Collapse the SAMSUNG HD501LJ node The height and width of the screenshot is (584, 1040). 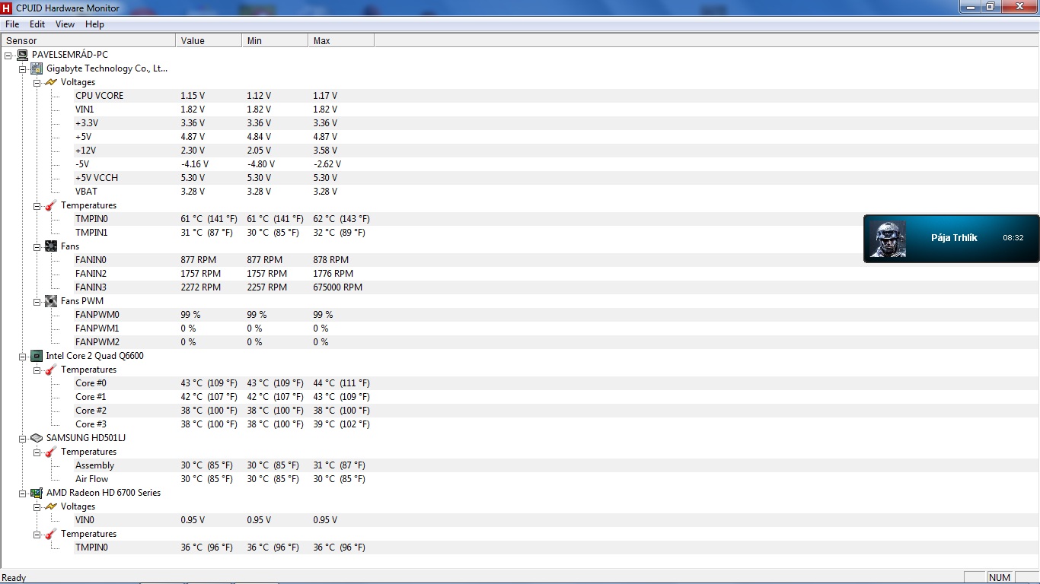[x=23, y=438]
